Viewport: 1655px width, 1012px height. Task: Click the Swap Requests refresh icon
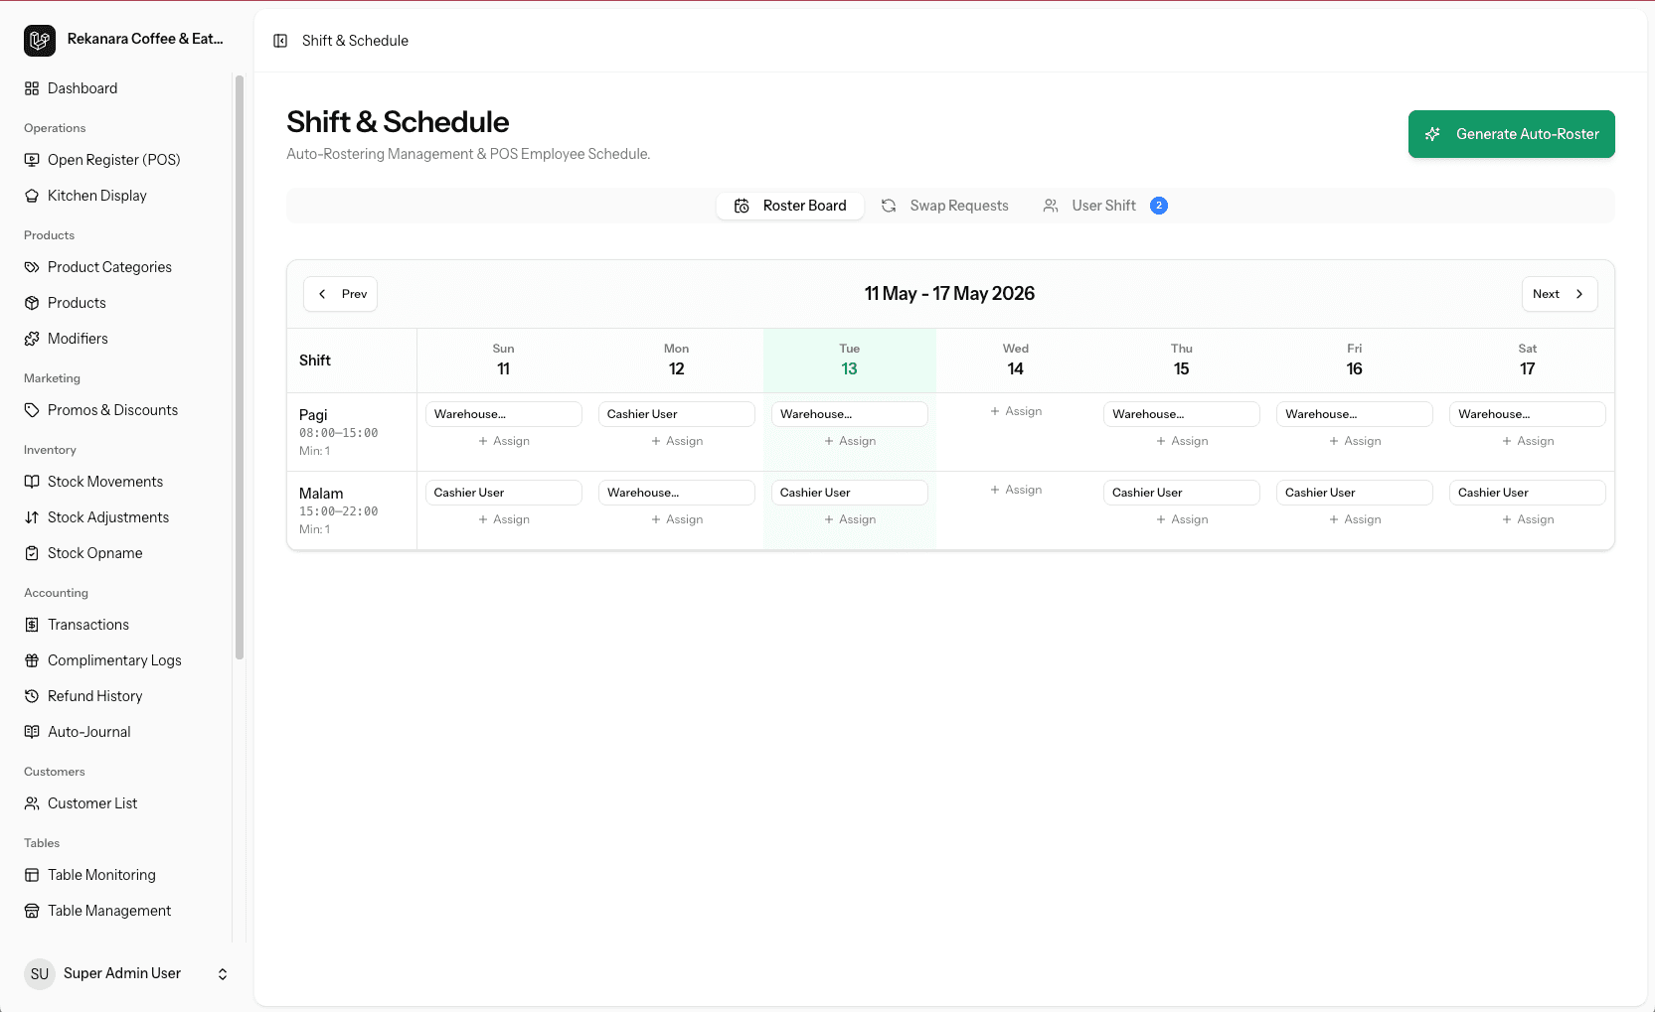tap(889, 206)
